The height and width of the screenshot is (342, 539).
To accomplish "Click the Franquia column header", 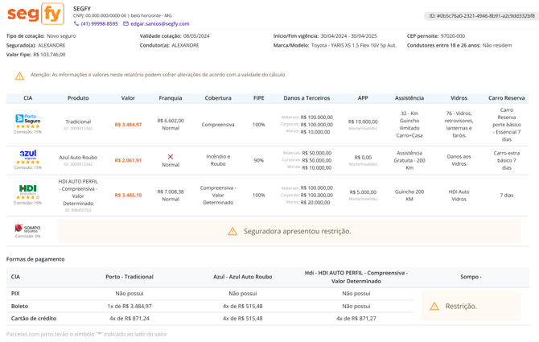I will (171, 98).
